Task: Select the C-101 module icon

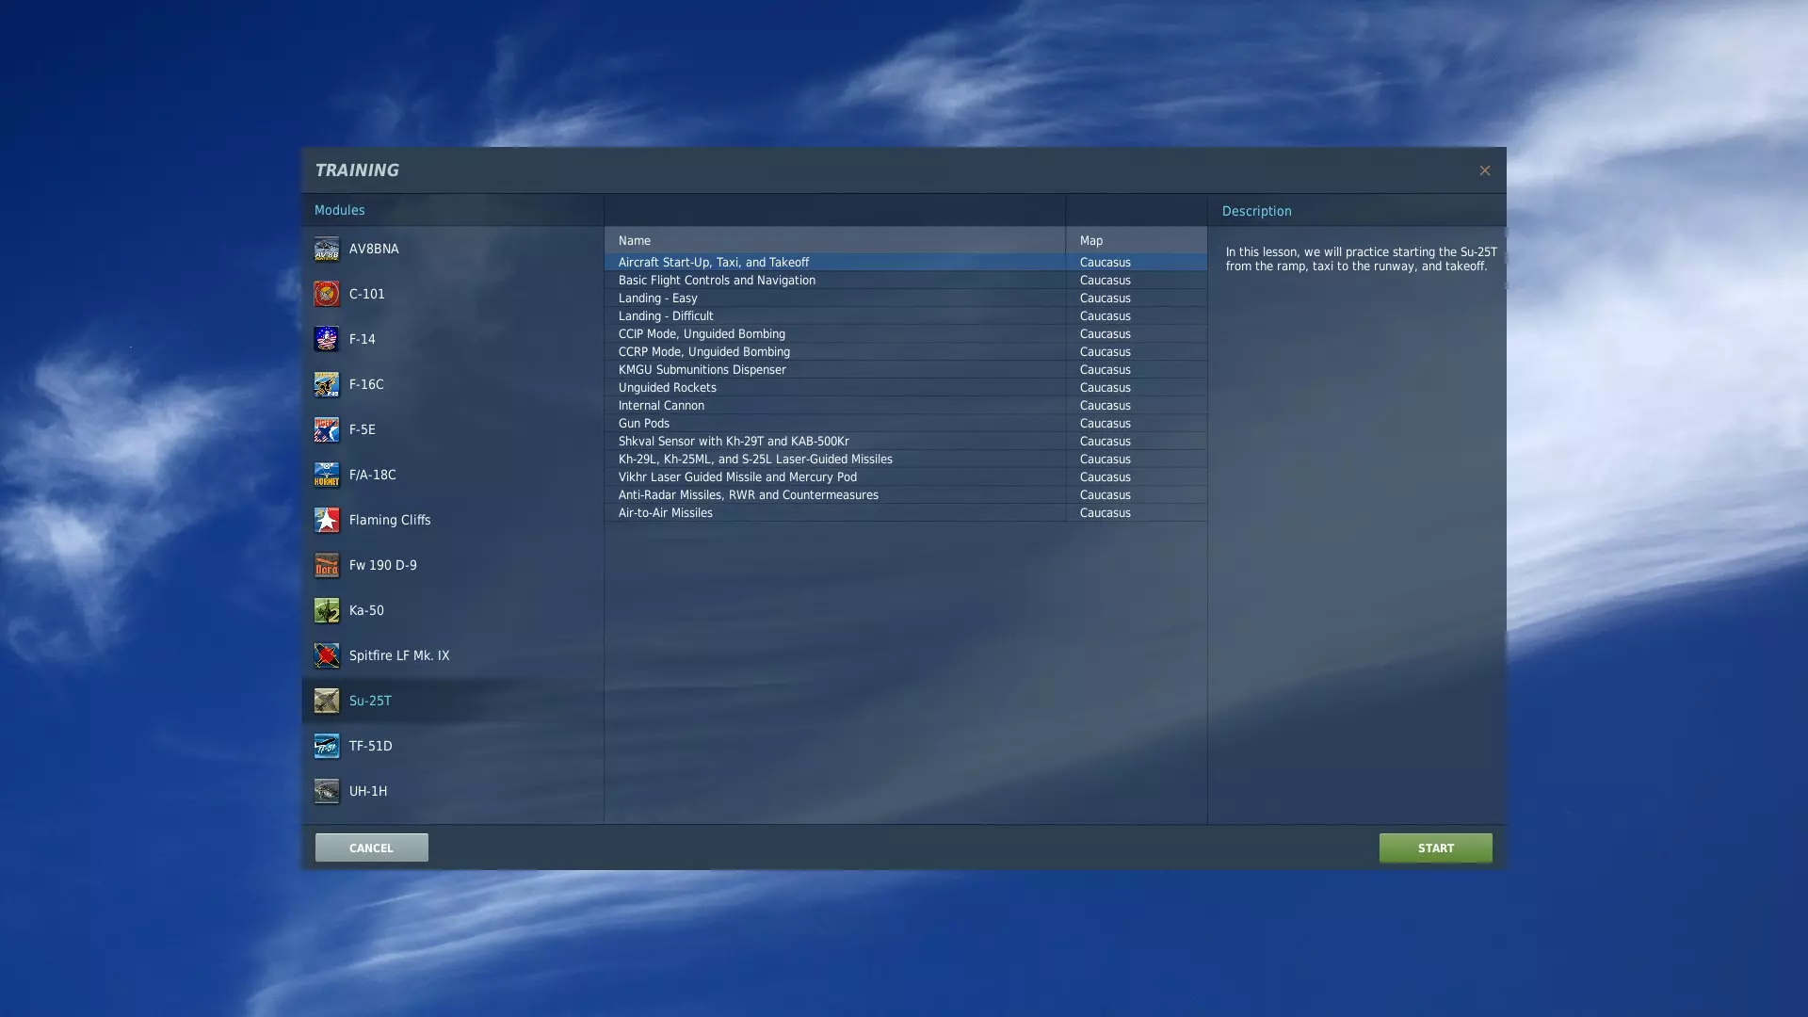Action: point(327,295)
